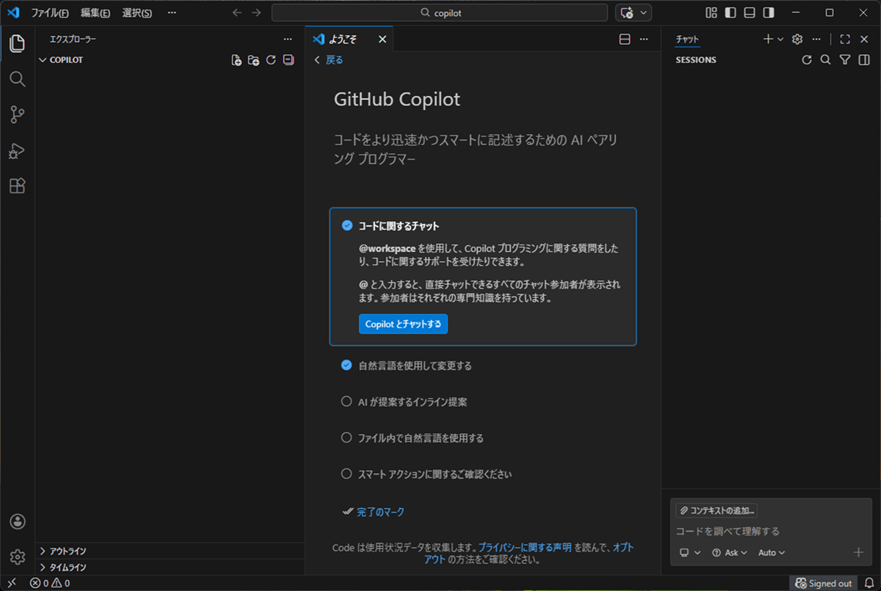
Task: Open the Source Control view
Action: tap(17, 114)
